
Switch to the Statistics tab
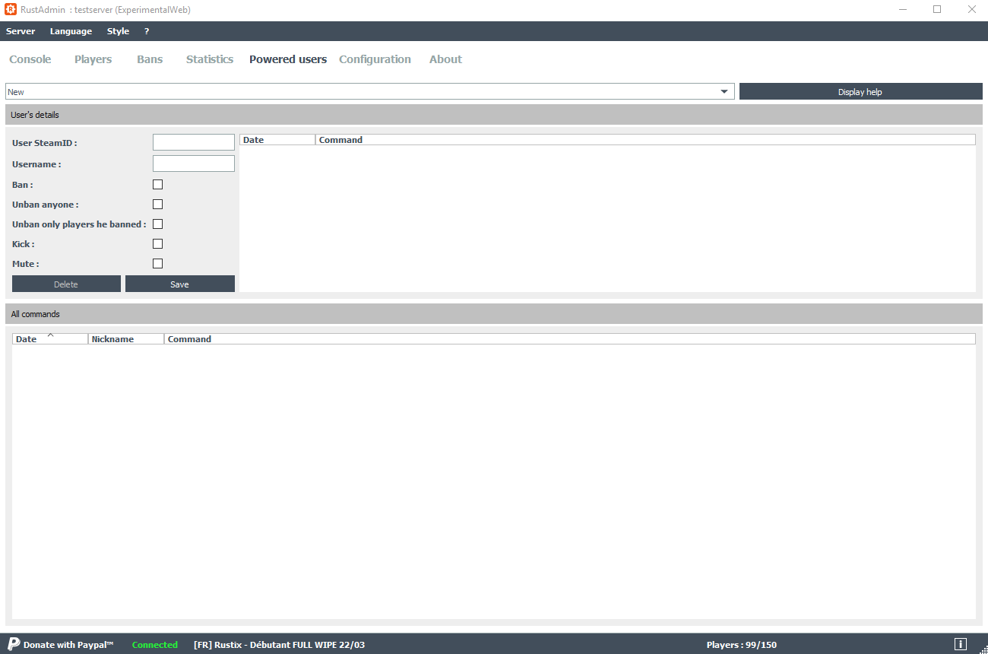coord(210,59)
